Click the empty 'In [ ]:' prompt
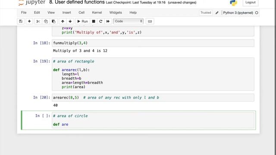Image resolution: width=276 pixels, height=155 pixels. pos(43,116)
